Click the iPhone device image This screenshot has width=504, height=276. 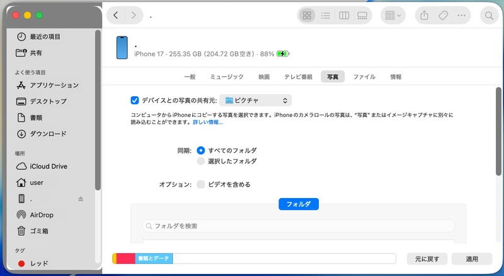click(122, 48)
